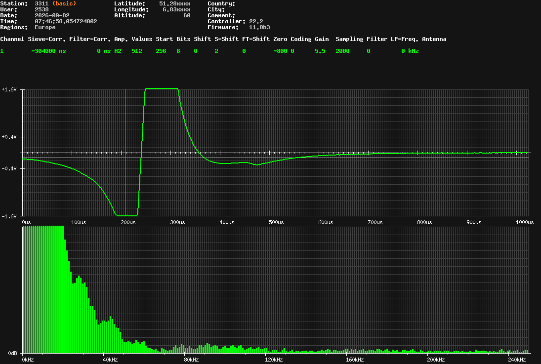The image size is (541, 364).
Task: Click the station number 3311
Action: pos(42,3)
